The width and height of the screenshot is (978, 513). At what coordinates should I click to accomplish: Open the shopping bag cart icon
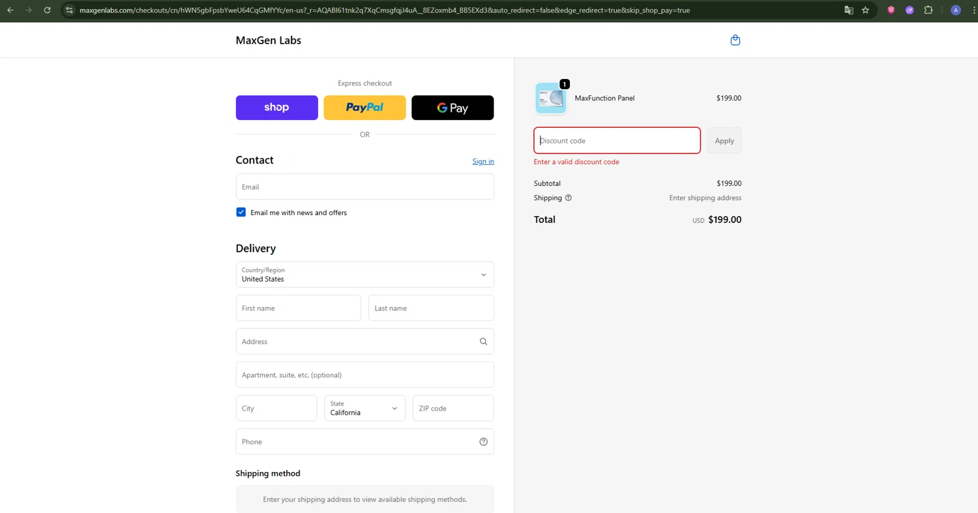pos(735,40)
